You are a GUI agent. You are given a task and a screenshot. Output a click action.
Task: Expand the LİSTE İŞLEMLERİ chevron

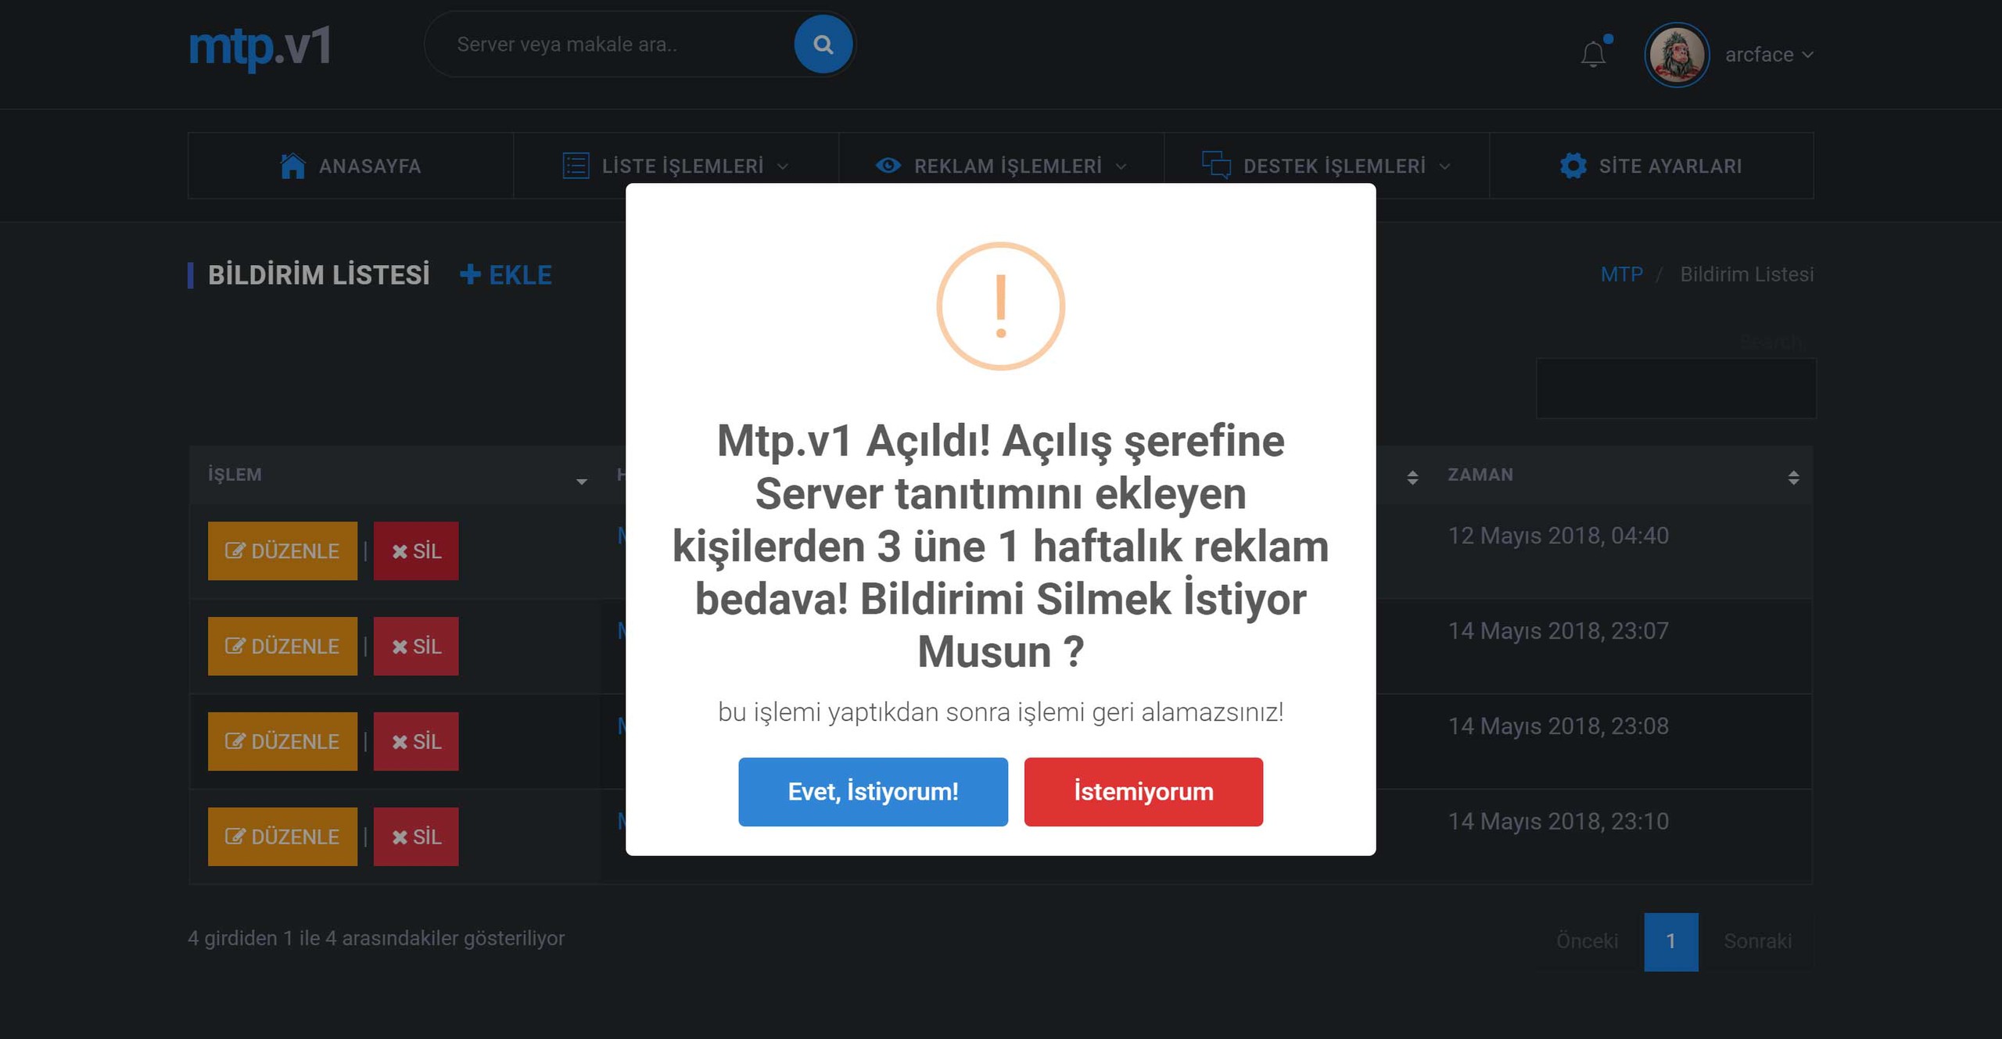[x=783, y=167]
